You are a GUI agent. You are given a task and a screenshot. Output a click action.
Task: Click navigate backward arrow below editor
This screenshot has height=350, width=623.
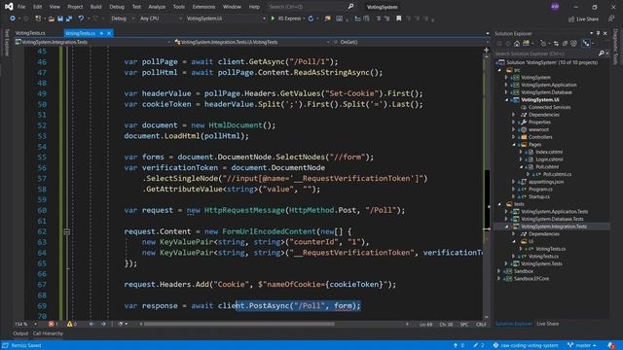click(x=92, y=324)
